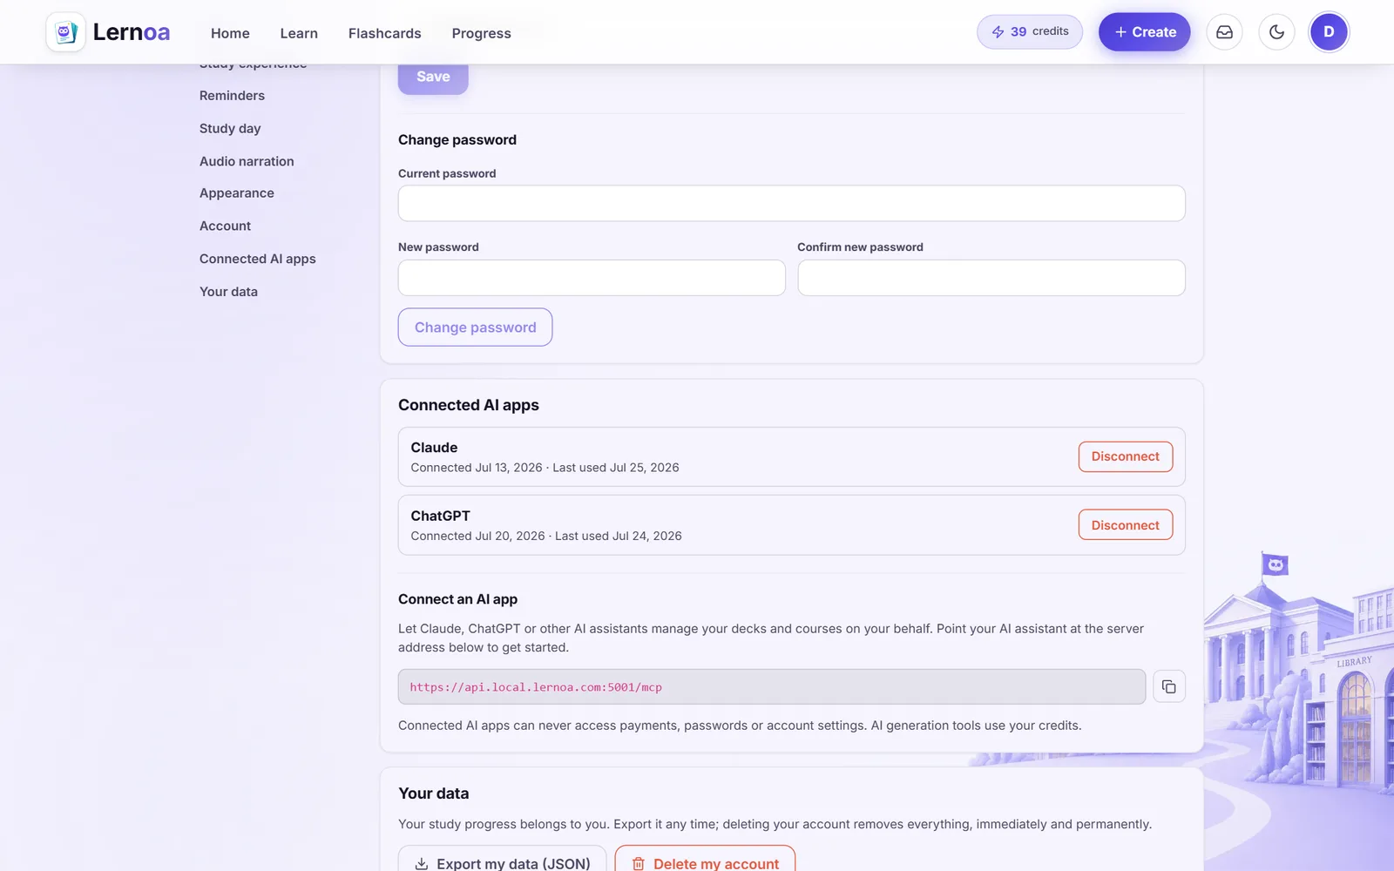The width and height of the screenshot is (1394, 871).
Task: Disconnect the ChatGPT app
Action: pos(1125,525)
